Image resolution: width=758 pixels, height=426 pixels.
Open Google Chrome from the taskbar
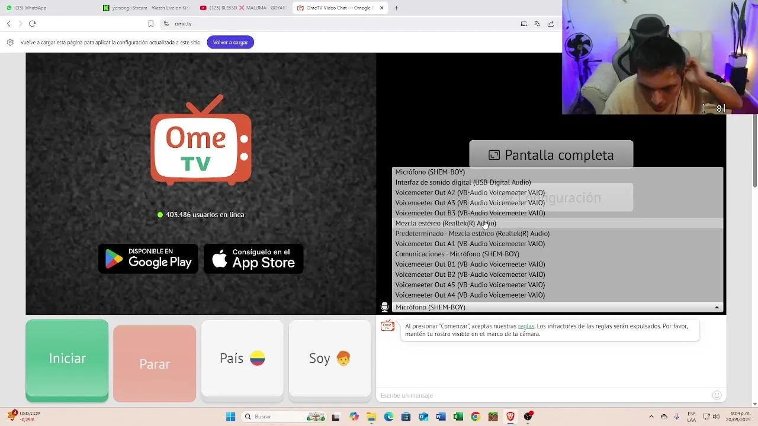click(475, 417)
